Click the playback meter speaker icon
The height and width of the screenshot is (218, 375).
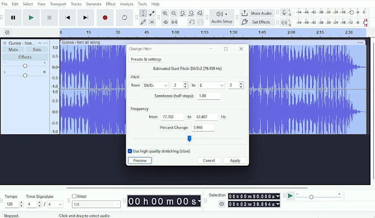tap(284, 23)
